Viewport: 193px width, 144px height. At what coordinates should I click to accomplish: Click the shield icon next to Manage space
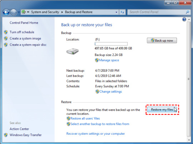[97, 60]
